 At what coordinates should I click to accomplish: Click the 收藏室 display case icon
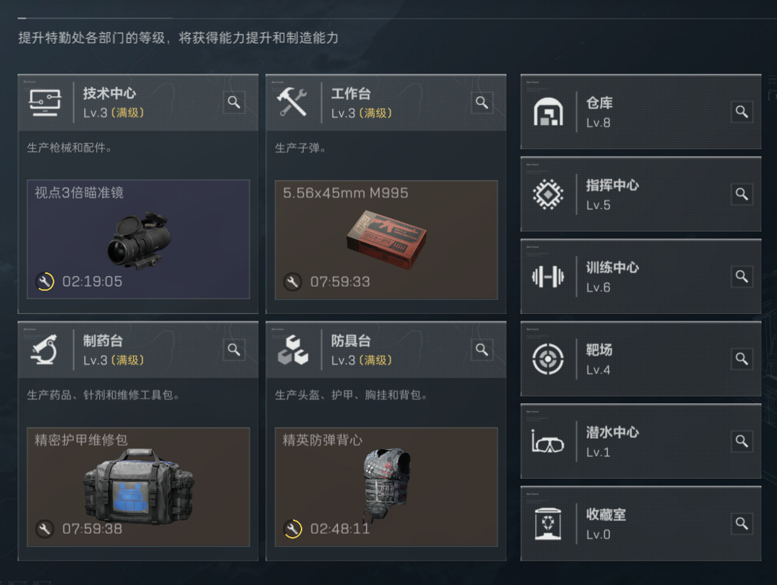coord(548,524)
